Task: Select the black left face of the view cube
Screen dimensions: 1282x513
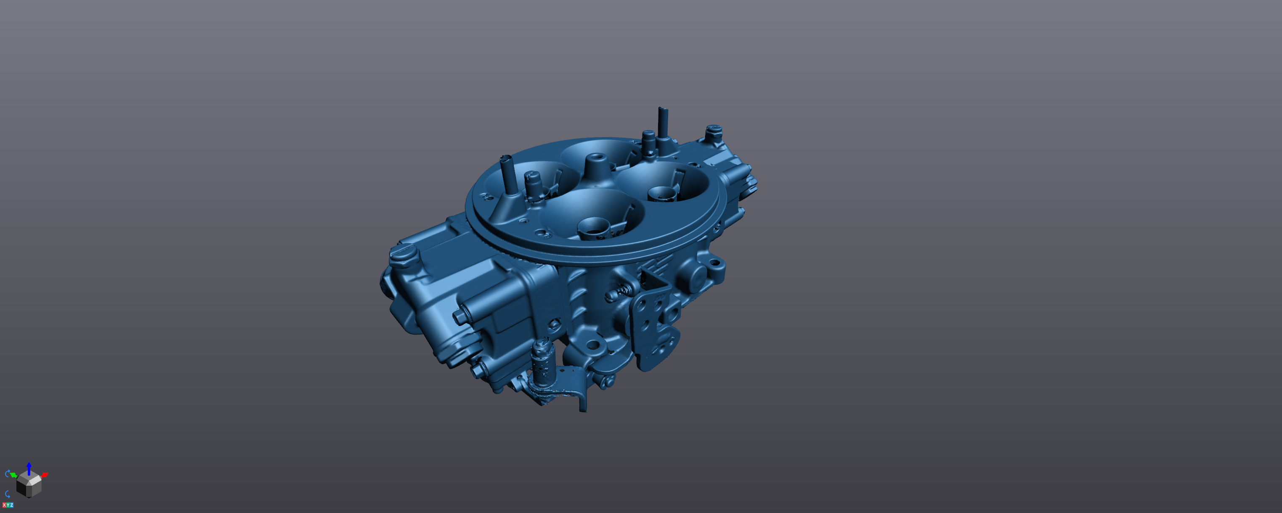Action: [21, 488]
